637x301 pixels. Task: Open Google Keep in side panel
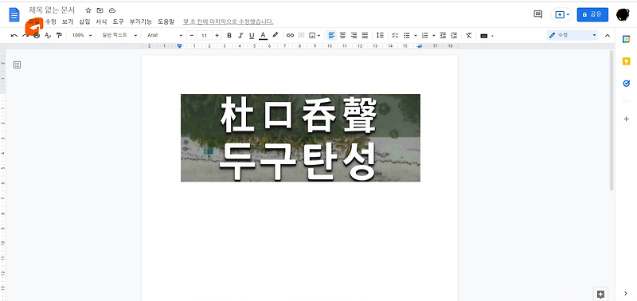[626, 61]
